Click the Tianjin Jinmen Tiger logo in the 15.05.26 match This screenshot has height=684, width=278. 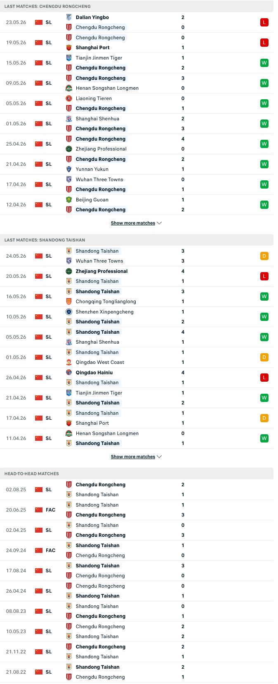(x=69, y=58)
